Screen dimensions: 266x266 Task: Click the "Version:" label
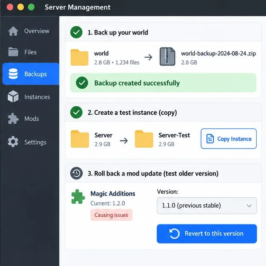[x=167, y=192]
